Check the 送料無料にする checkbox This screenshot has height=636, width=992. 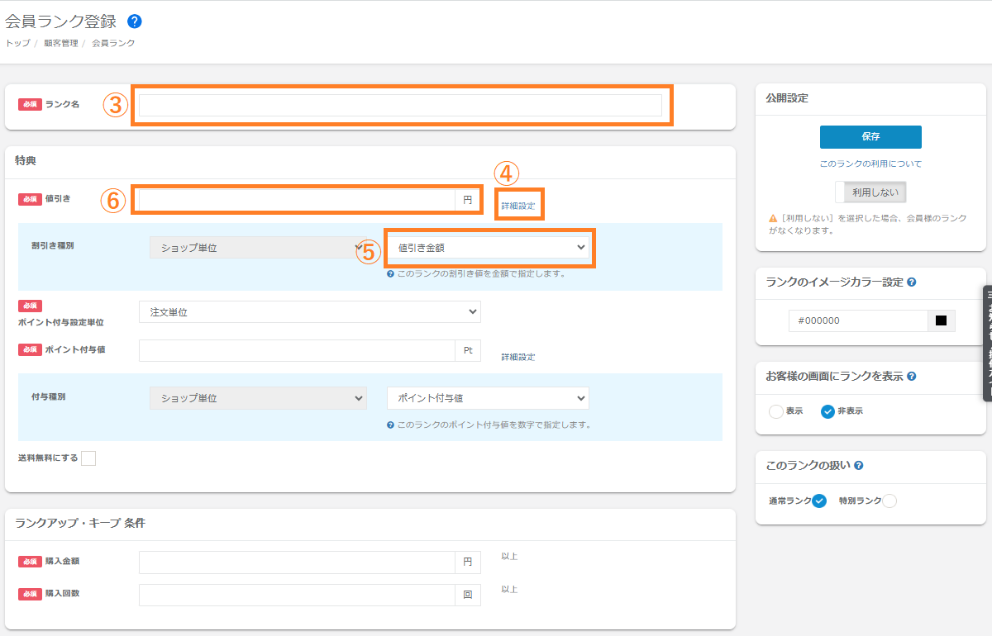click(x=88, y=458)
